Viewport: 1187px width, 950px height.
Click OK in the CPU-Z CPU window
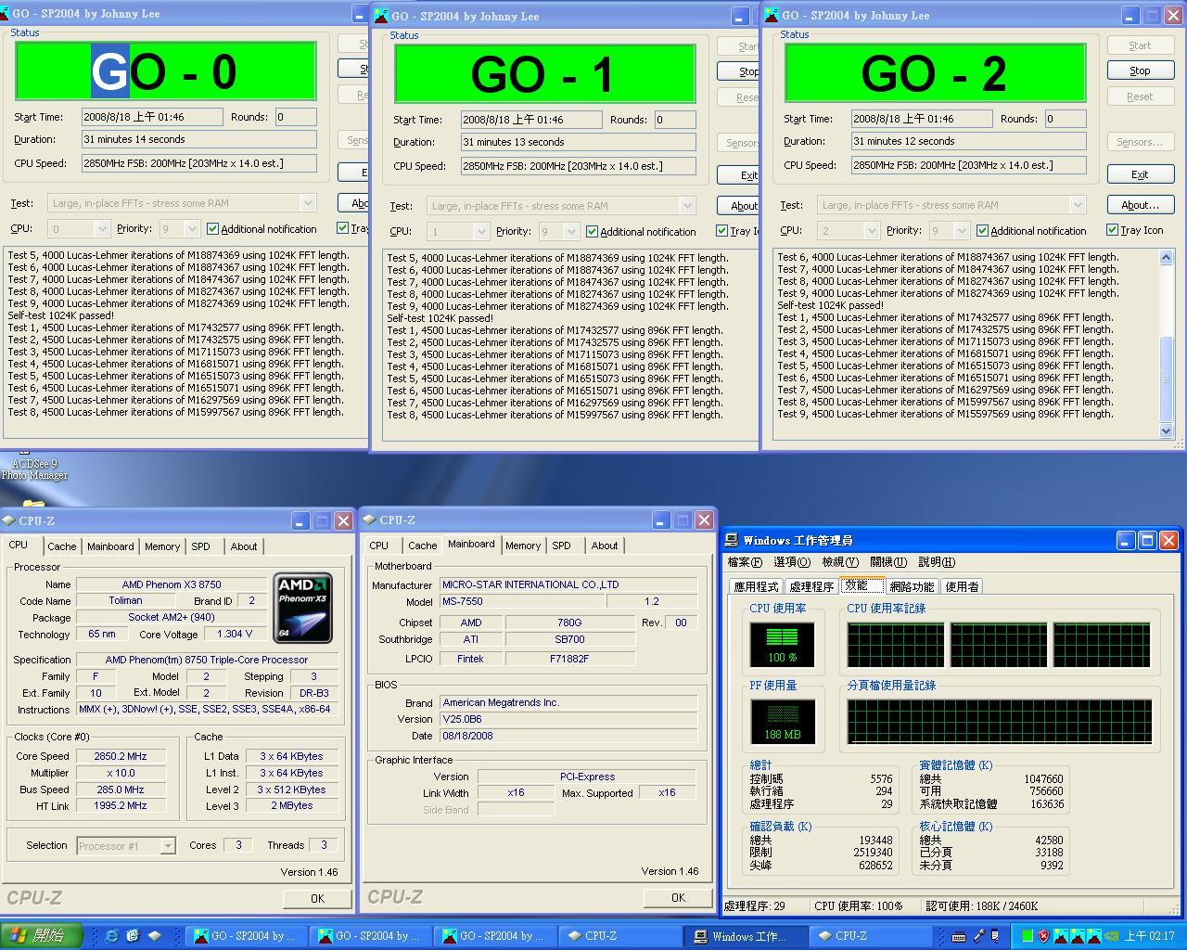pos(317,898)
